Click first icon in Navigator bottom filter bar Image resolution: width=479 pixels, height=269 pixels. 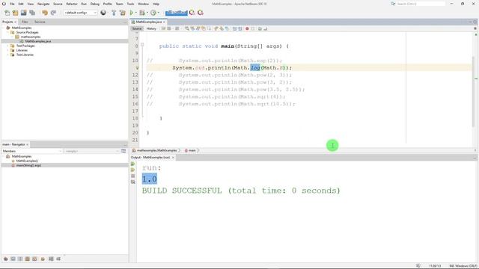(x=5, y=259)
